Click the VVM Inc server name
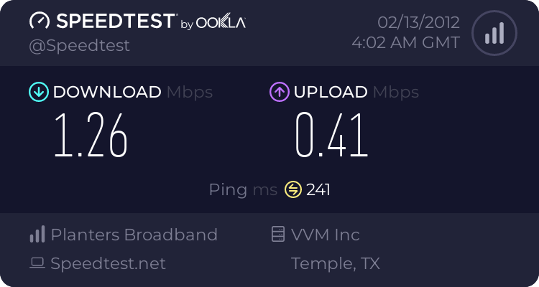 click(325, 235)
